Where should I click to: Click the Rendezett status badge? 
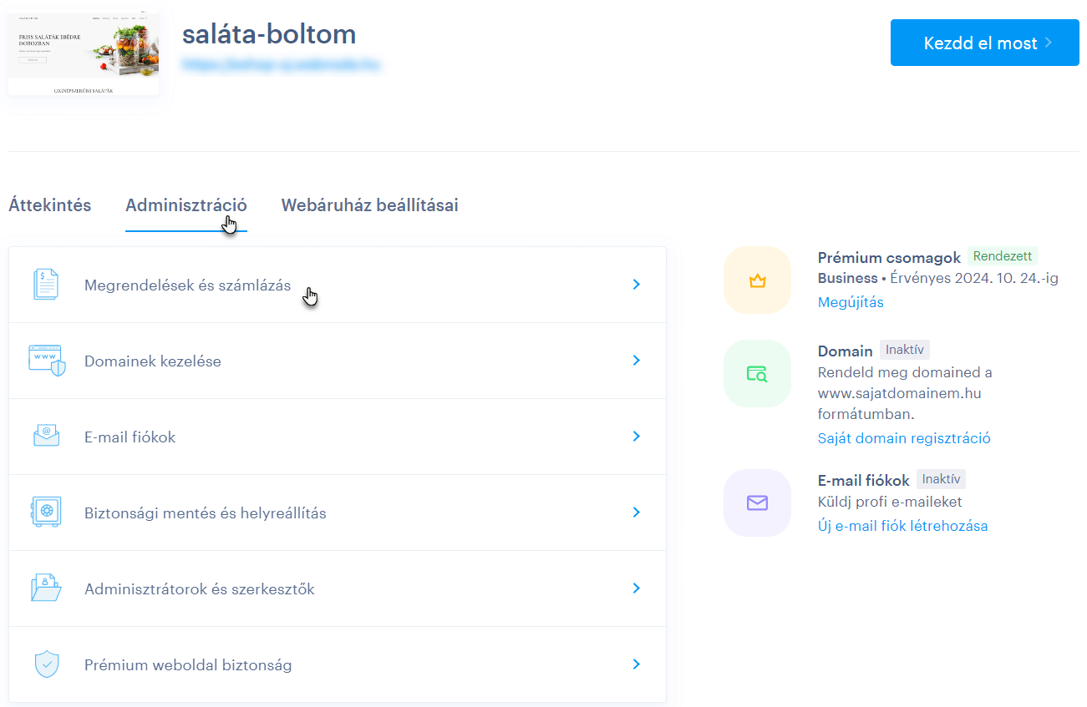(1003, 256)
